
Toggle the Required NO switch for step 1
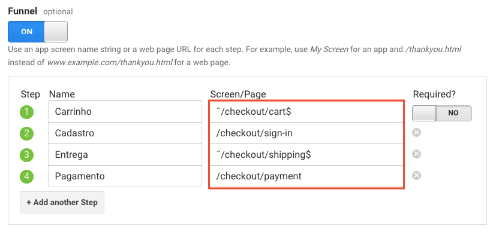pos(441,113)
